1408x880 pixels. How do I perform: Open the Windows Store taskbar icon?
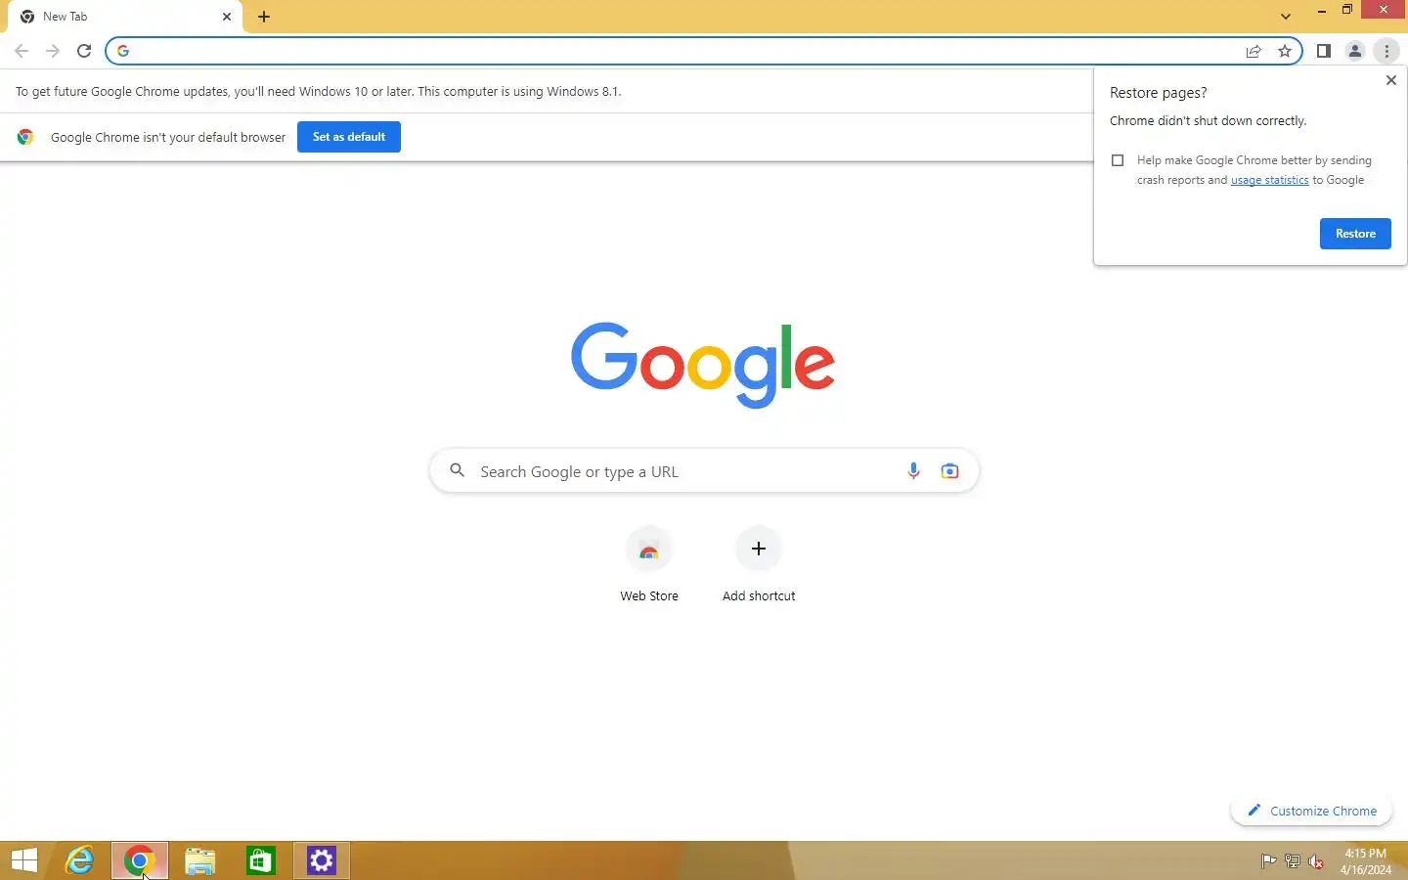(x=261, y=860)
